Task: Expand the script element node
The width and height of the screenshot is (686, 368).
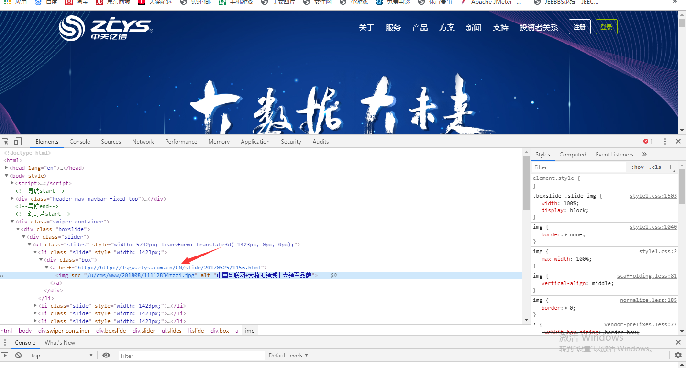Action: 12,183
